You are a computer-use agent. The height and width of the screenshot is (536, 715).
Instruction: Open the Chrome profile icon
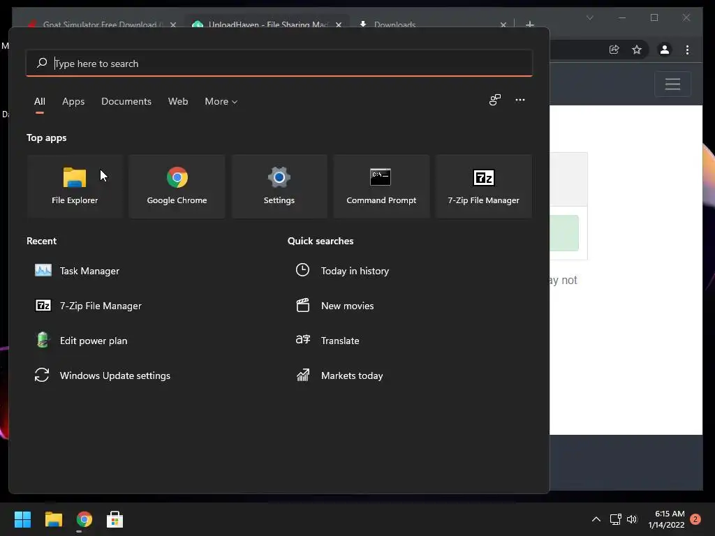point(665,50)
